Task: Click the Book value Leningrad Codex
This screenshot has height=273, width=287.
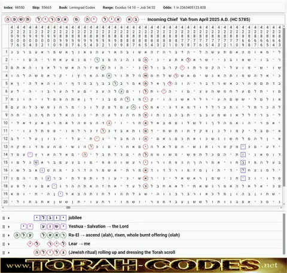Action: pos(82,8)
